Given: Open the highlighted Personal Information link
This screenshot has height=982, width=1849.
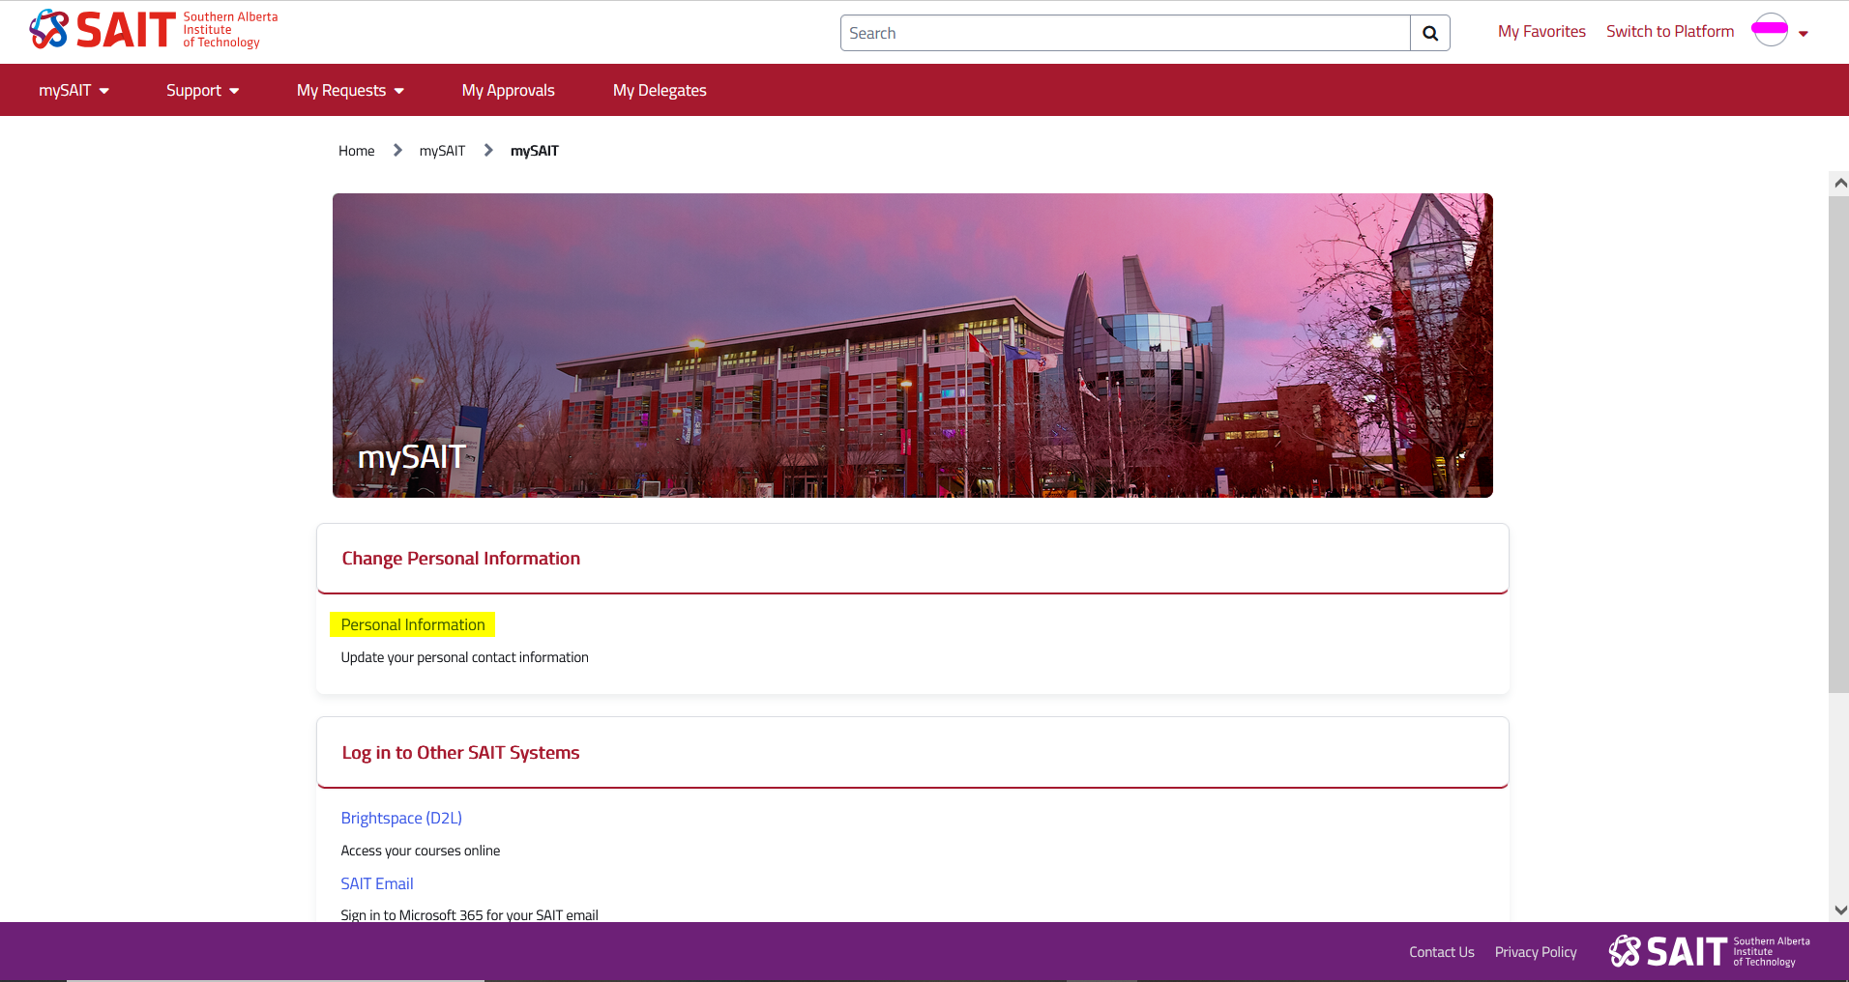Looking at the screenshot, I should (x=413, y=624).
